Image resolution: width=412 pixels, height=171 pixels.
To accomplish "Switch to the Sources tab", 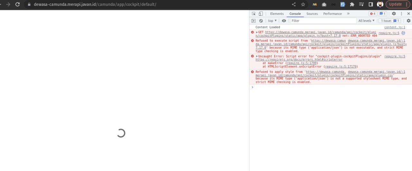I will pos(312,14).
